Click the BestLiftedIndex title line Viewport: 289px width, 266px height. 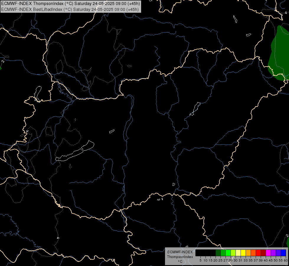70,9
